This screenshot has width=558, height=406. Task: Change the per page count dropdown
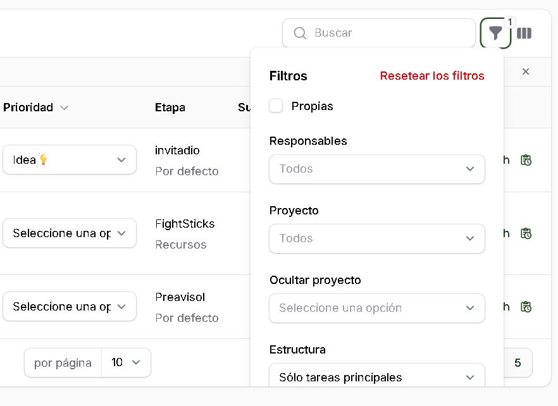(126, 362)
